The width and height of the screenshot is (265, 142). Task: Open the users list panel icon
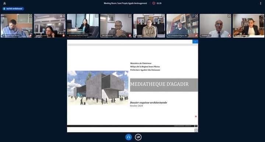[x=4, y=3]
